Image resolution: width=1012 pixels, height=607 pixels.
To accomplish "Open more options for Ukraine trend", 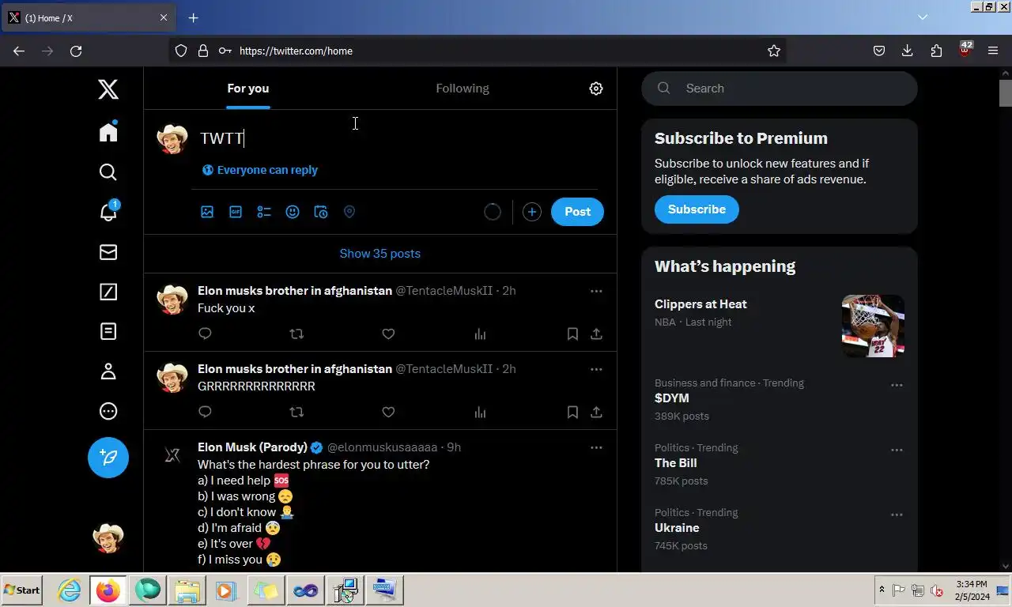I will pos(897,515).
